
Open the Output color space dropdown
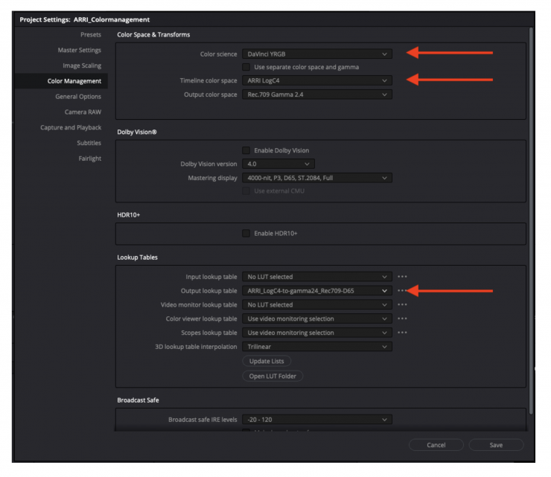(316, 95)
